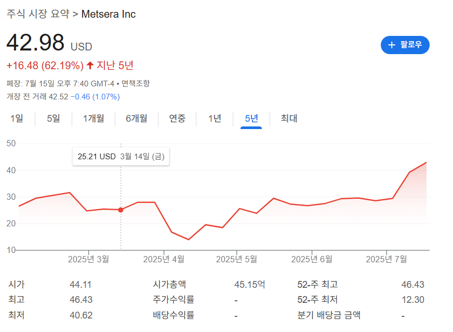The image size is (453, 332).
Task: Click the 배당수익률 dividend yield label
Action: point(174,315)
